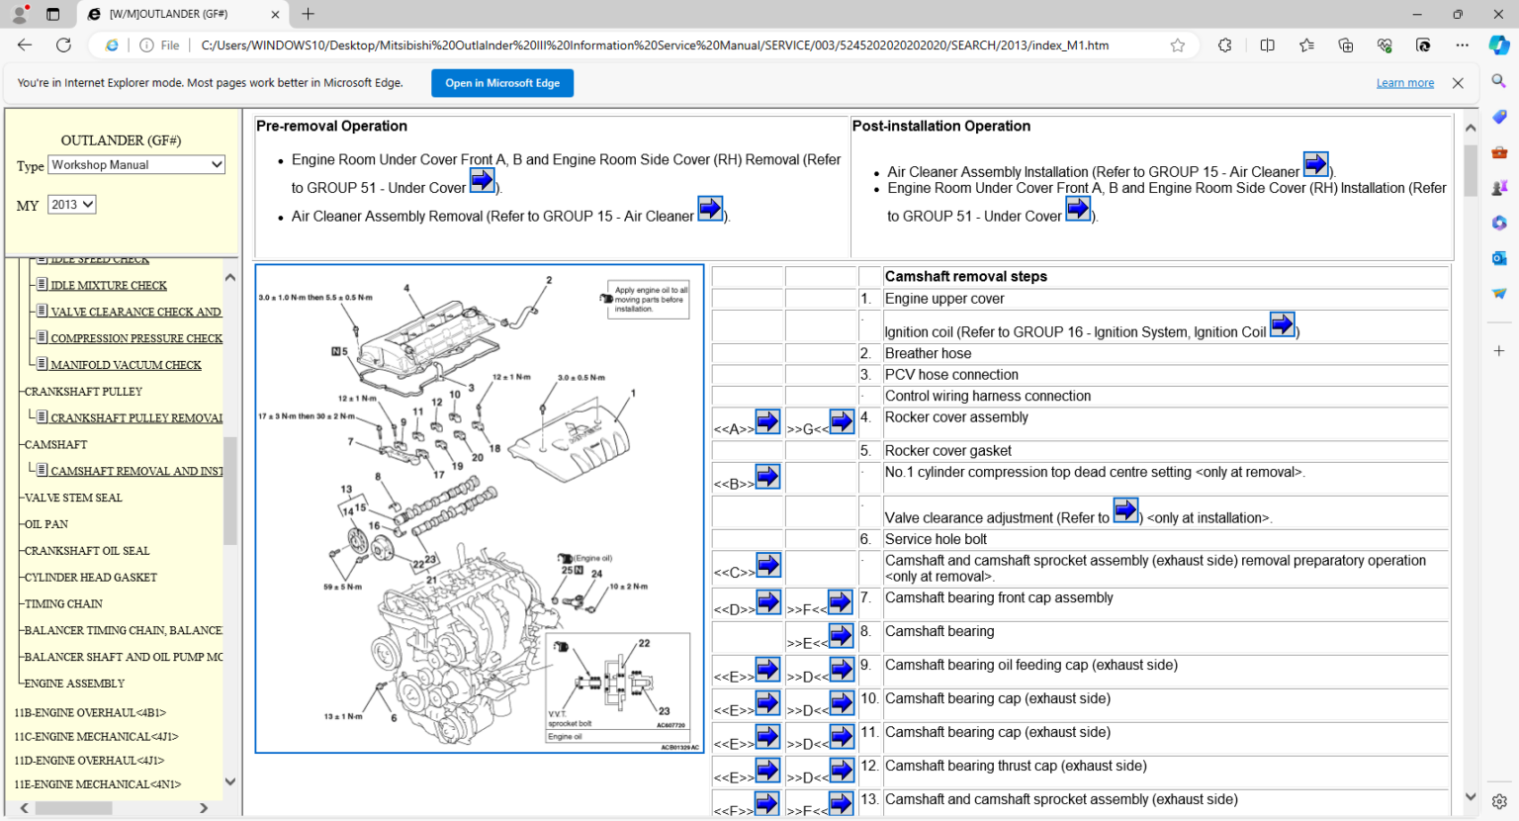Click Open in Microsoft Edge button
Viewport: 1519px width, 821px height.
[x=502, y=83]
